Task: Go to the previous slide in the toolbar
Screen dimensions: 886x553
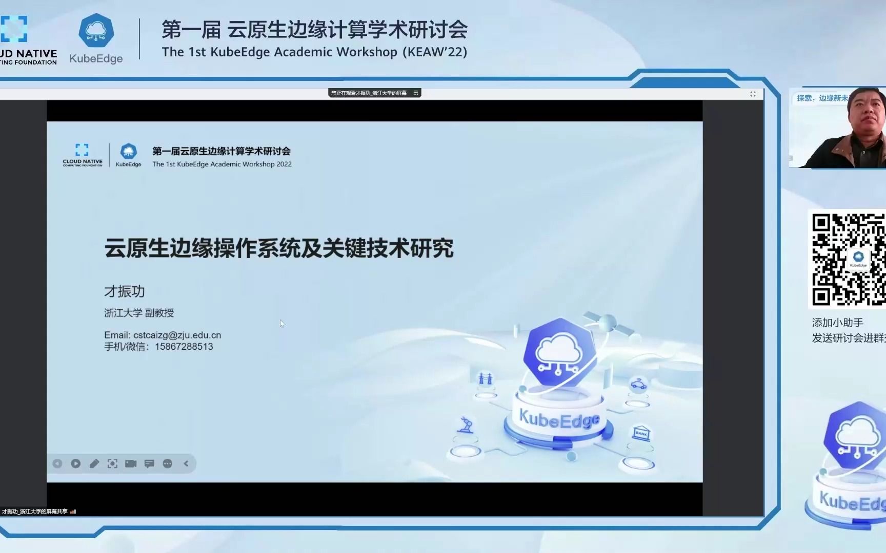Action: tap(57, 463)
